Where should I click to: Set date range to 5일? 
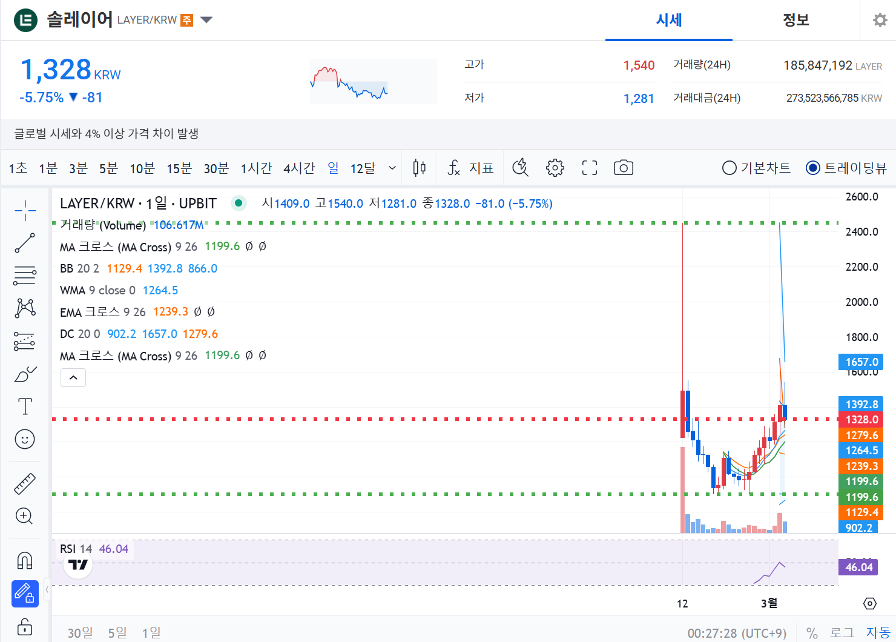pyautogui.click(x=117, y=633)
